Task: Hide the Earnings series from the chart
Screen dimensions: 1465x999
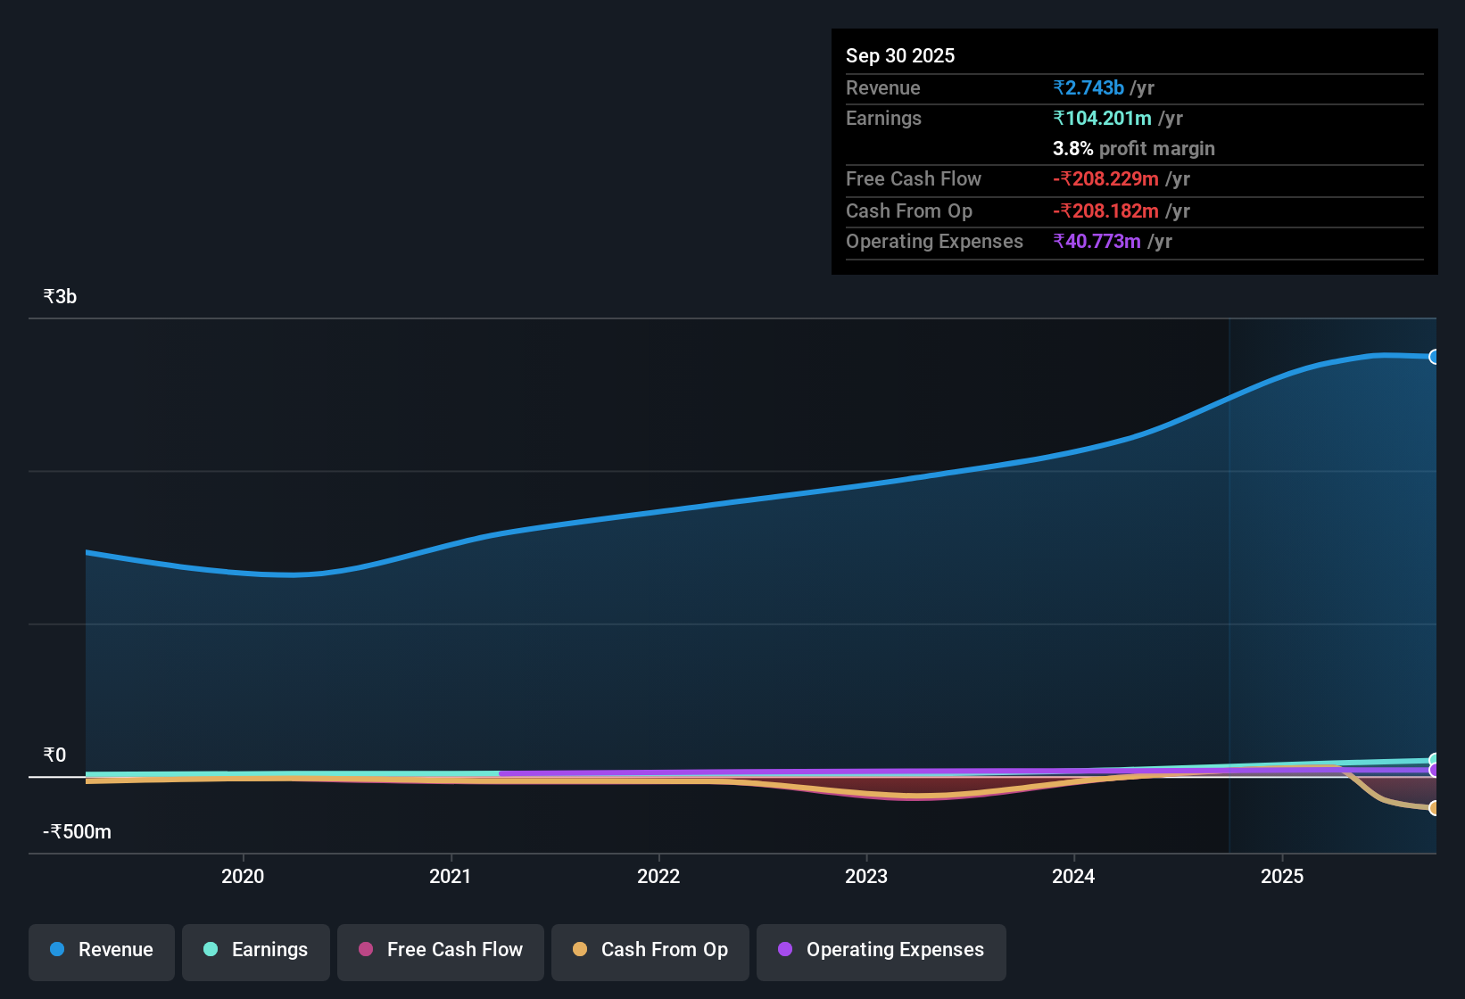Action: coord(256,950)
